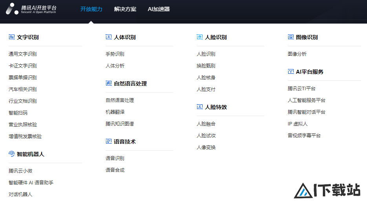Select 人脸试妆 link
This screenshot has height=202, width=367.
pyautogui.click(x=206, y=136)
